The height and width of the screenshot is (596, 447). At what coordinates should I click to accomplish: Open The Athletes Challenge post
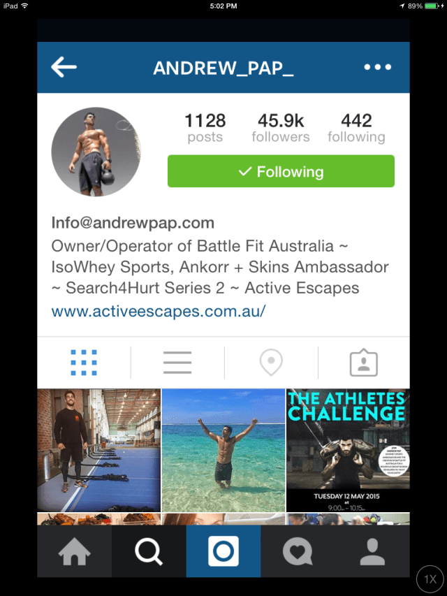tap(348, 450)
